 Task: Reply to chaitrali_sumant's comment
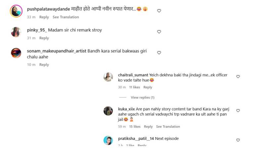coord(148,87)
